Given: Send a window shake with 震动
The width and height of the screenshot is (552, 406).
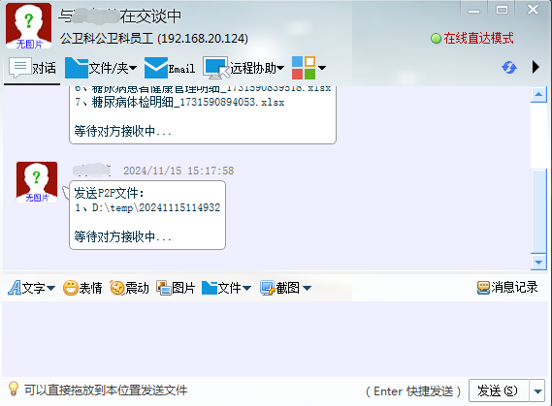Looking at the screenshot, I should tap(129, 288).
